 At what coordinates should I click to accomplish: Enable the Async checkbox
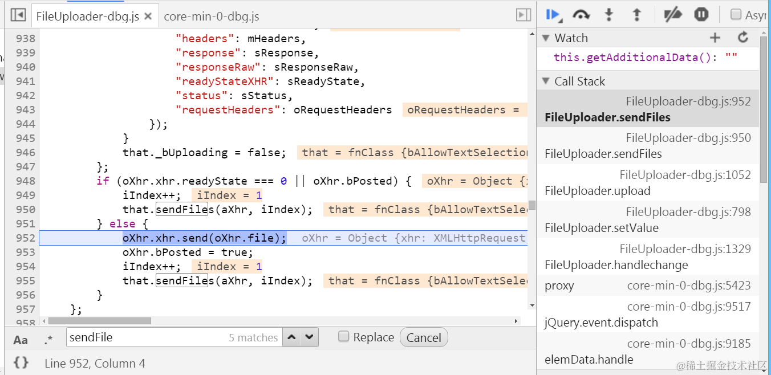coord(736,15)
